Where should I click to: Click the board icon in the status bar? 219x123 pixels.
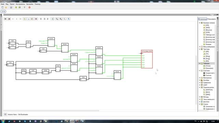click(x=5, y=114)
